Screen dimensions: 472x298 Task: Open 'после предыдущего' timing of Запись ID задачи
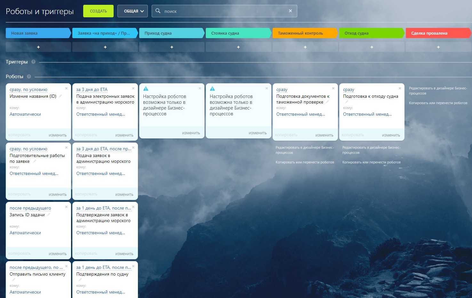(30, 208)
